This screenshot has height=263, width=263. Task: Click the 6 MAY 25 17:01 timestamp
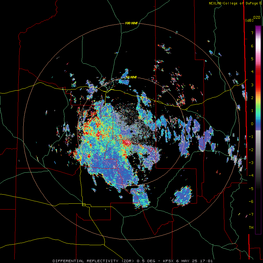tap(194, 261)
